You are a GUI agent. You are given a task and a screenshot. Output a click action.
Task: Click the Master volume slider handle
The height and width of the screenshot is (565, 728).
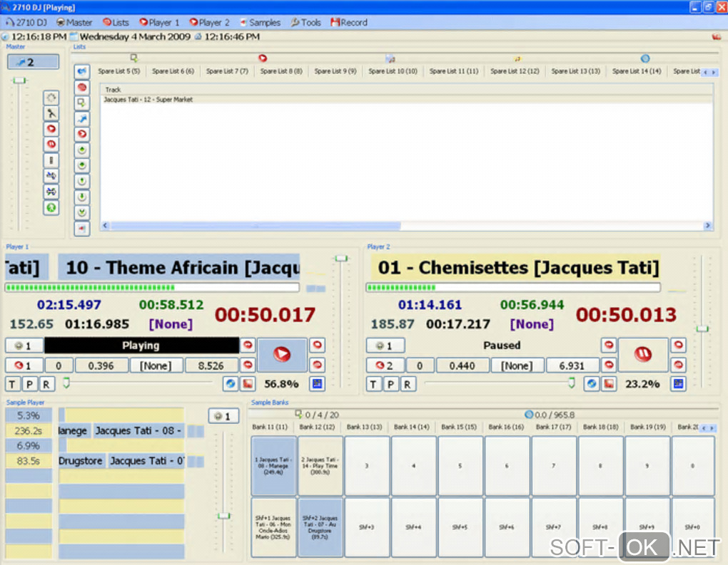point(19,81)
